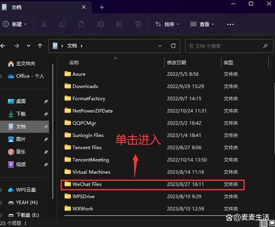This screenshot has height=227, width=275.
Task: Add a new tab
Action: pyautogui.click(x=102, y=7)
